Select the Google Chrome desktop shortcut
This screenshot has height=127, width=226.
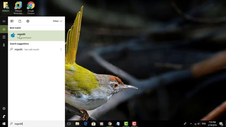(31, 8)
